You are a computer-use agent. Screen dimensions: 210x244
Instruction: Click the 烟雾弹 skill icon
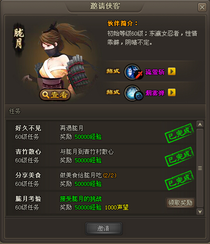133,93
